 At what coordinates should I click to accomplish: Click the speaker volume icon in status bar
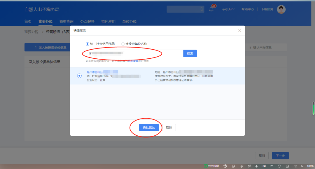point(295,166)
